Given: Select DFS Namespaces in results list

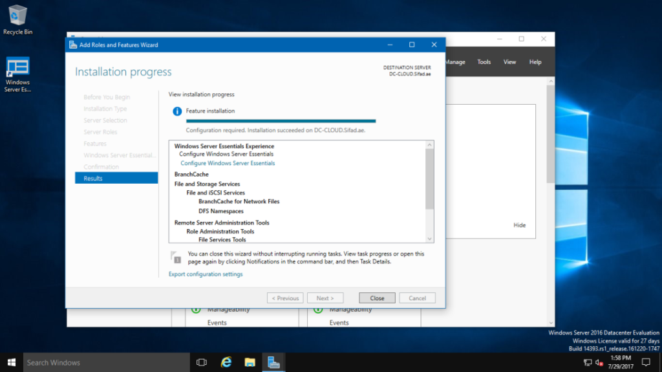Looking at the screenshot, I should (221, 211).
